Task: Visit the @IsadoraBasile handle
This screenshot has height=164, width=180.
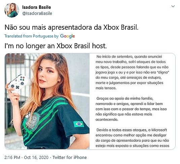Action: (x=37, y=13)
